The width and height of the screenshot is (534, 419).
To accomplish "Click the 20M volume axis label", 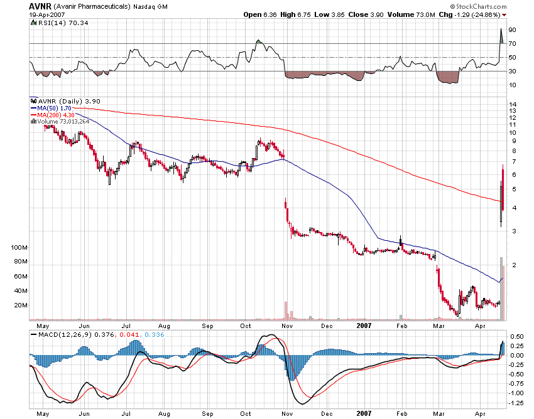I will [x=21, y=305].
